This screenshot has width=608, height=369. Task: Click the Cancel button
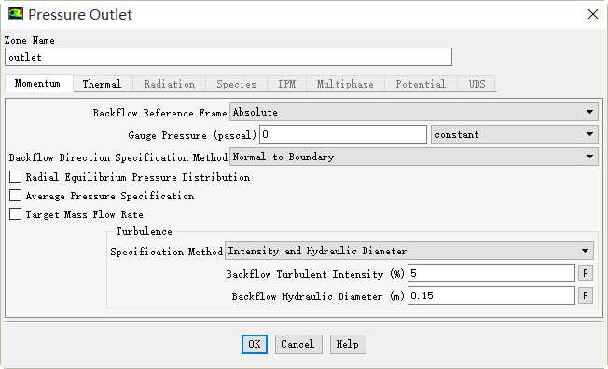(297, 344)
